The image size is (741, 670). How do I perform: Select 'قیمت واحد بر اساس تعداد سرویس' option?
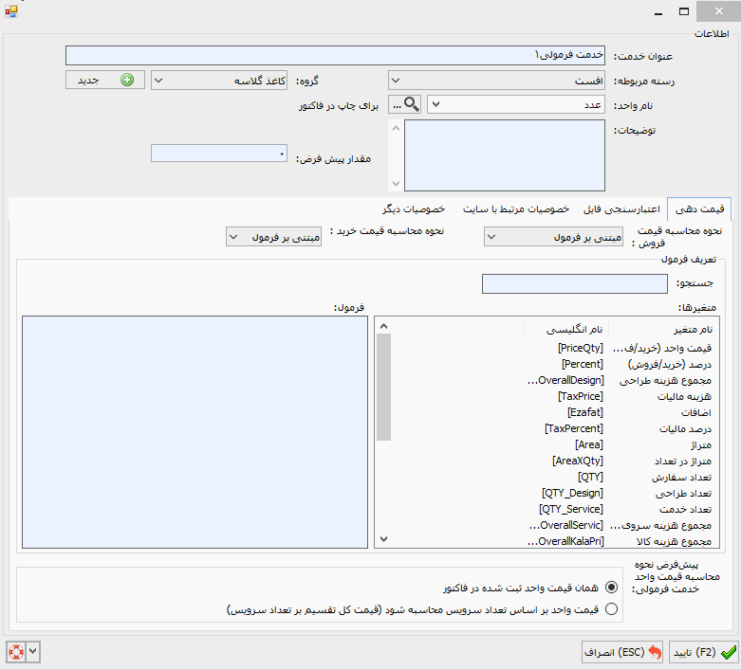610,610
